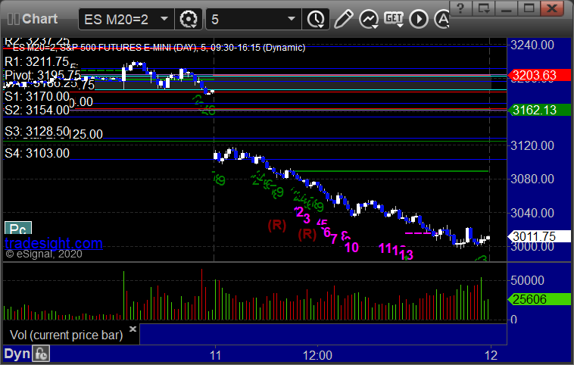Viewport: 574px width, 365px height.
Task: Click the 3080.00 price axis label
Action: pos(532,179)
